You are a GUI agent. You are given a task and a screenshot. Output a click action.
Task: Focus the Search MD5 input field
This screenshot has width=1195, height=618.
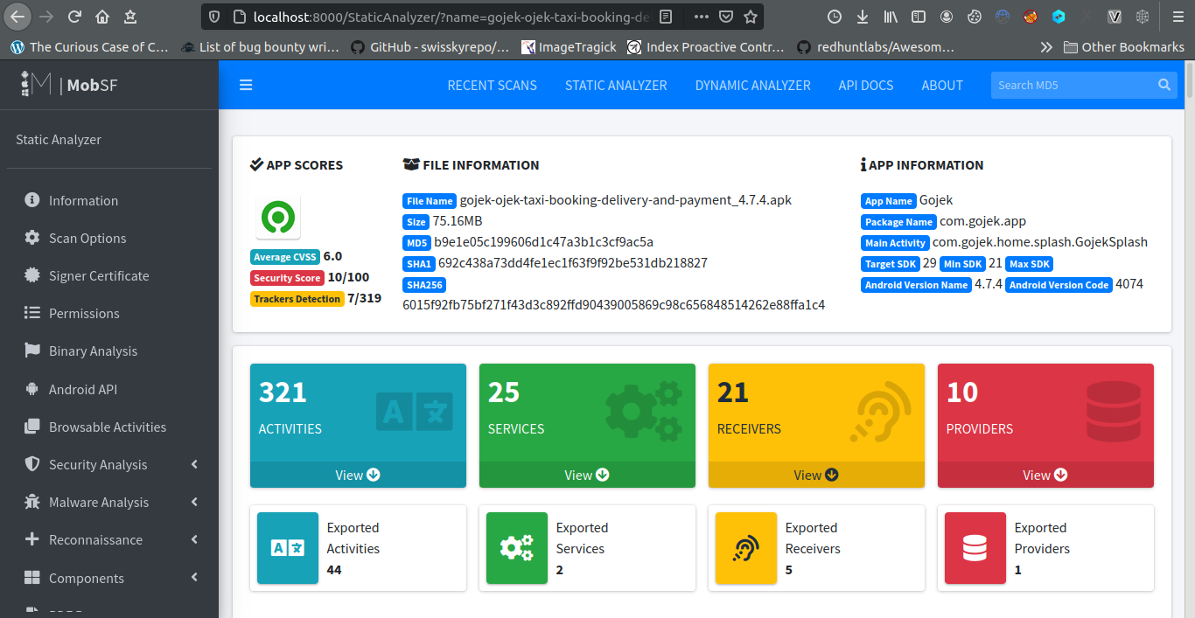pos(1073,85)
